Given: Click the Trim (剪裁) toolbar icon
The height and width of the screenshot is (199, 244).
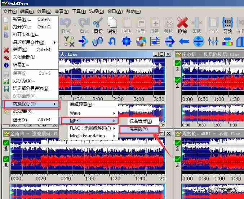Looking at the screenshot, I should [x=197, y=23].
